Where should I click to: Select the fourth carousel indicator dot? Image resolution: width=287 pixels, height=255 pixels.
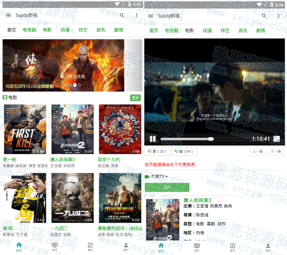[x=80, y=85]
